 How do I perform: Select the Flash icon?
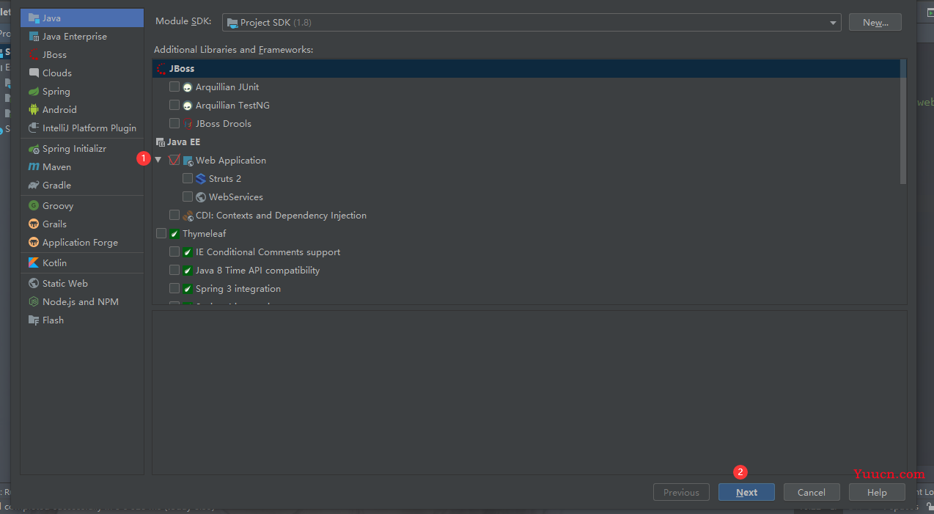coord(34,320)
